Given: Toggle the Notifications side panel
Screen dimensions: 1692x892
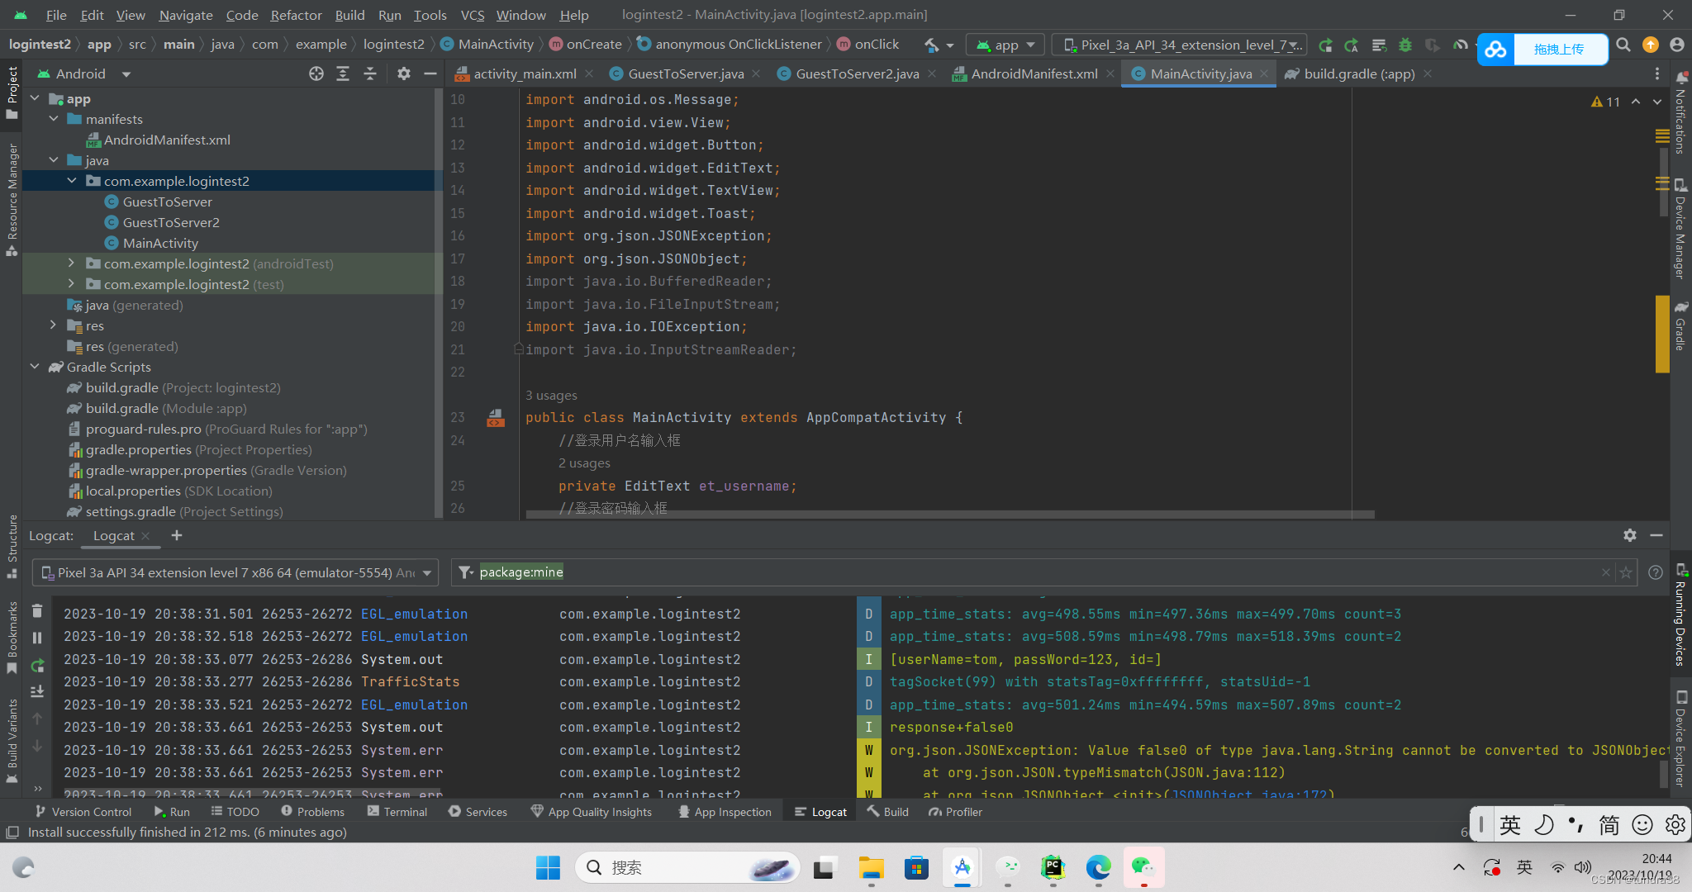Looking at the screenshot, I should pos(1680,113).
